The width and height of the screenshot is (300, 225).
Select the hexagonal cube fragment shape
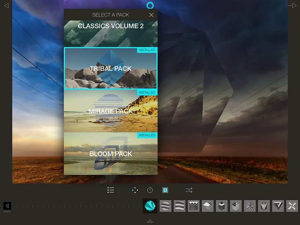222,206
